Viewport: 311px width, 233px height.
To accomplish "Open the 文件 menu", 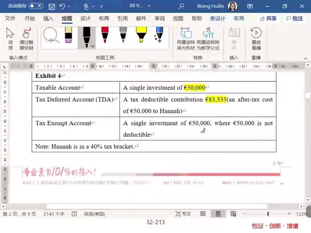I will pyautogui.click(x=10, y=18).
